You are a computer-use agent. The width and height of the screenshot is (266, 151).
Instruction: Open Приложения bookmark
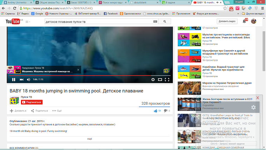(181, 14)
